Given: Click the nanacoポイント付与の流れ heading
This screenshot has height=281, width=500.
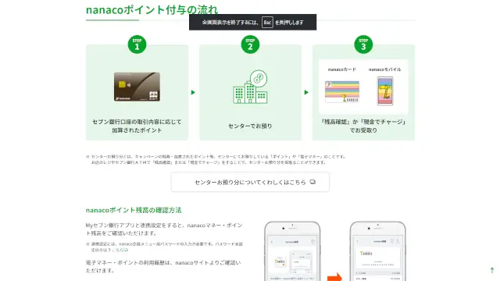Looking at the screenshot, I should (152, 10).
